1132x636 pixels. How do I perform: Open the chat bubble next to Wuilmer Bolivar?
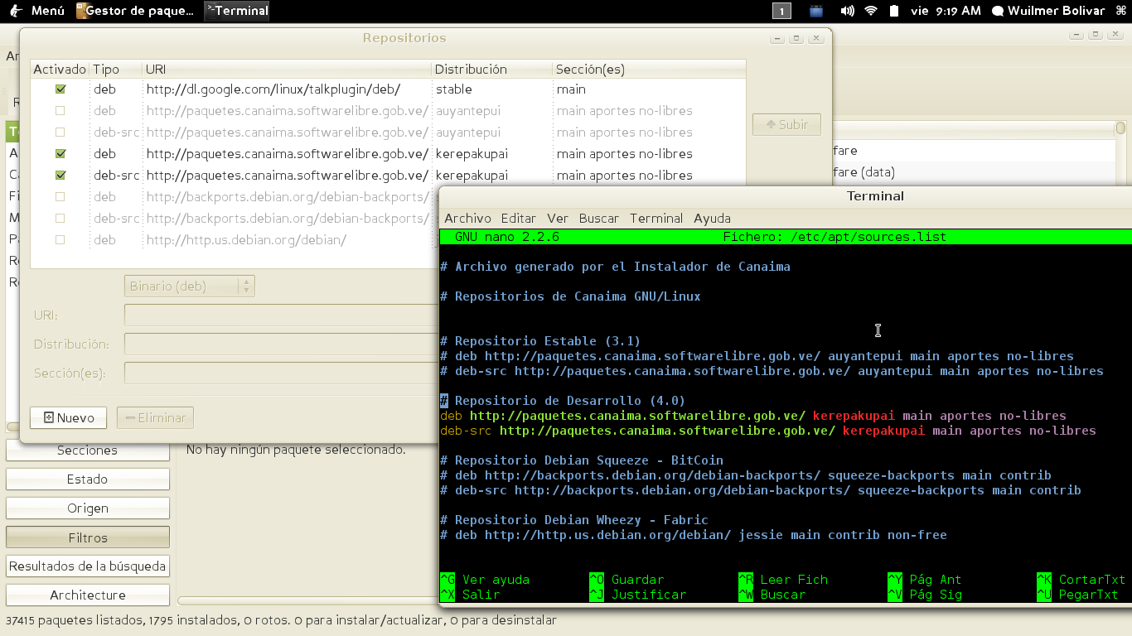coord(998,12)
